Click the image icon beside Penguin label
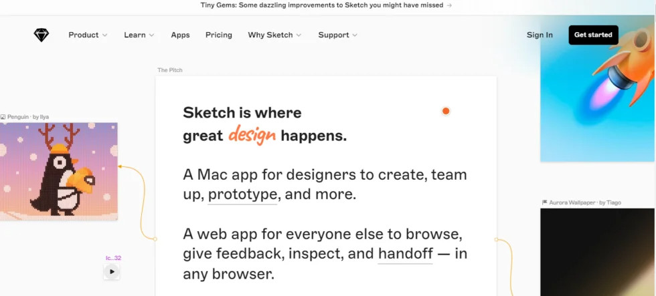 [3, 118]
